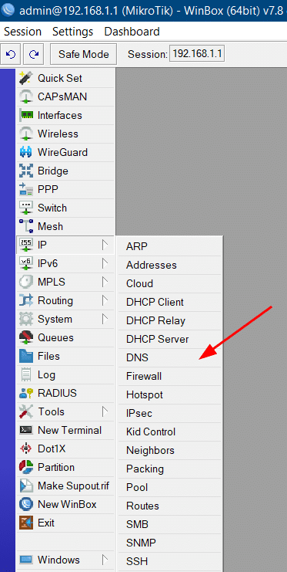Open Kid Control submenu entry
The width and height of the screenshot is (287, 572).
click(x=170, y=432)
